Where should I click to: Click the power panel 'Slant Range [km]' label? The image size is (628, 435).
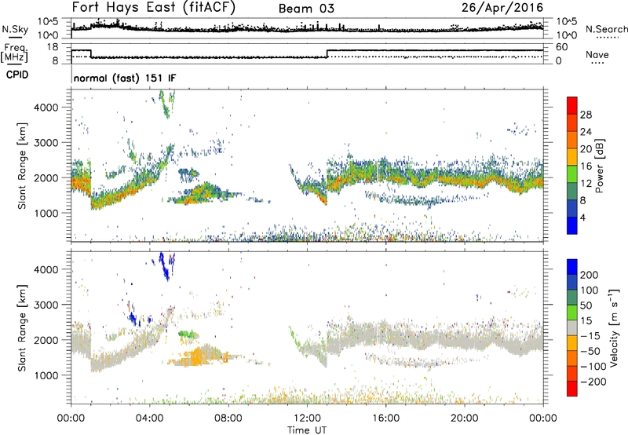(22, 166)
